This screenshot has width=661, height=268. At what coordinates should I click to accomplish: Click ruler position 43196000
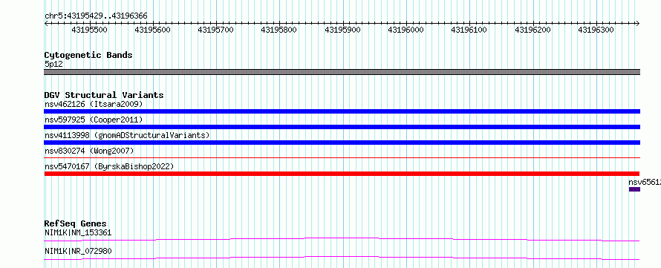(406, 30)
